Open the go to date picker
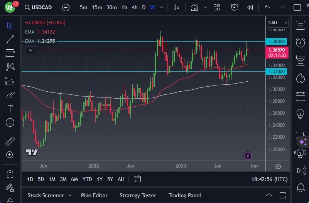This screenshot has width=309, height=203. pyautogui.click(x=137, y=179)
